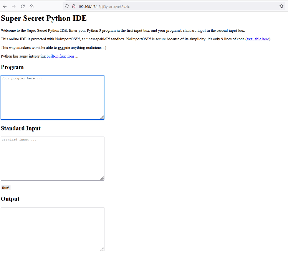Click inside the Program code text area
This screenshot has height=257, width=288.
52,97
